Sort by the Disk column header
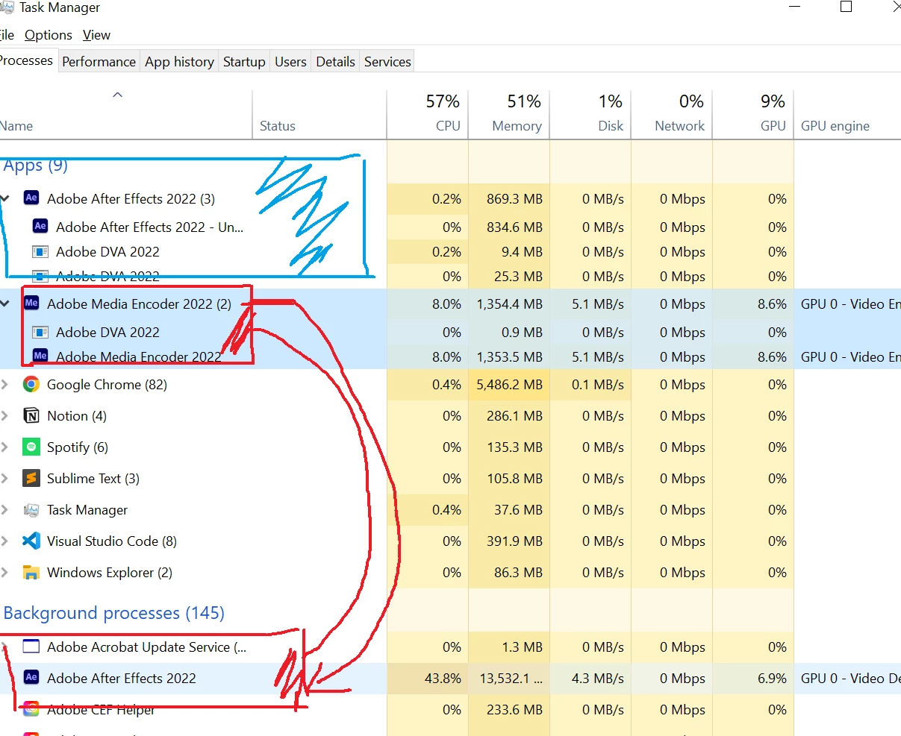This screenshot has width=901, height=736. point(590,114)
